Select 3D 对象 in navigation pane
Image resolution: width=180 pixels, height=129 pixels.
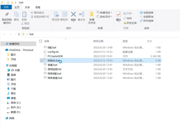(x=14, y=70)
